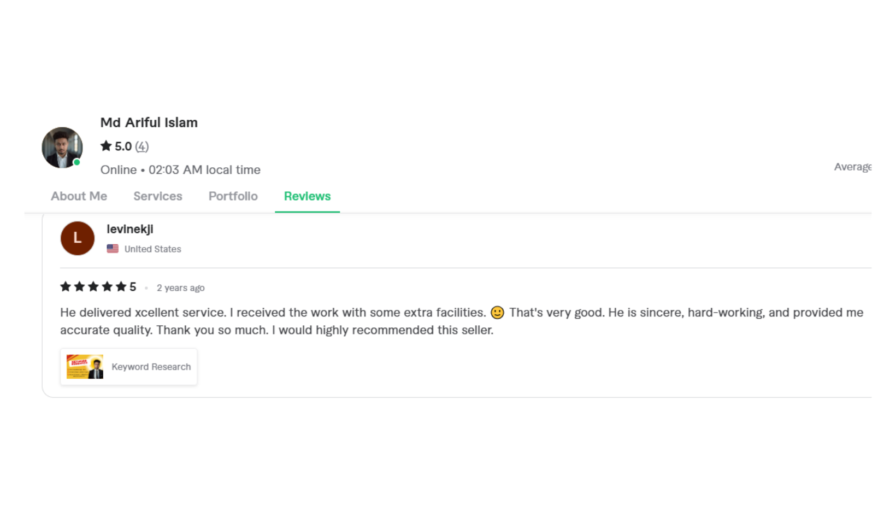Click the cut-off "Average" label at right

852,167
